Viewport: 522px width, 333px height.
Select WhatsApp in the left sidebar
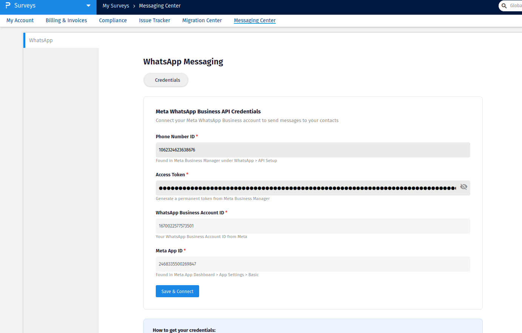pyautogui.click(x=61, y=40)
